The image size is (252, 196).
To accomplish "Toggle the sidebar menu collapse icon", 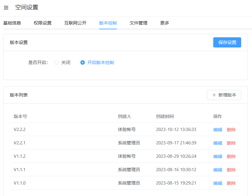I will coord(6,8).
